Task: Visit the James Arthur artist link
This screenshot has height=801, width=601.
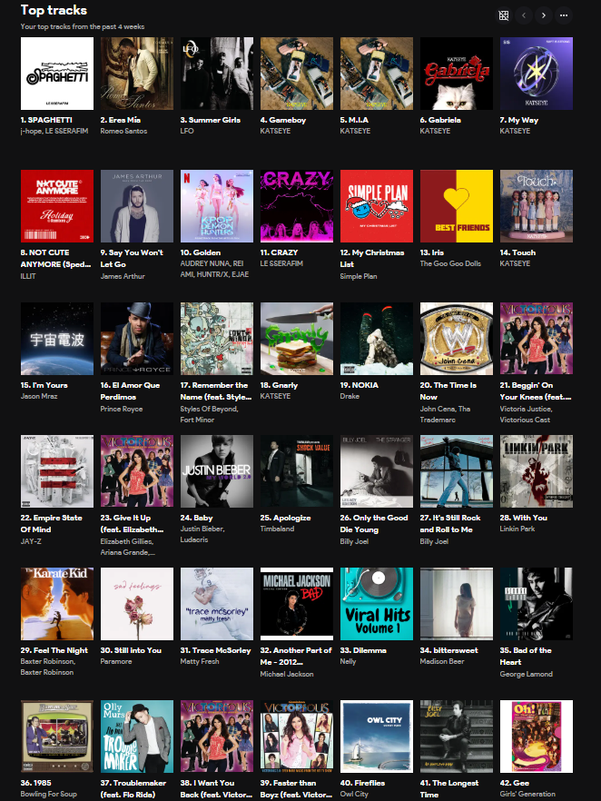Action: pos(123,276)
